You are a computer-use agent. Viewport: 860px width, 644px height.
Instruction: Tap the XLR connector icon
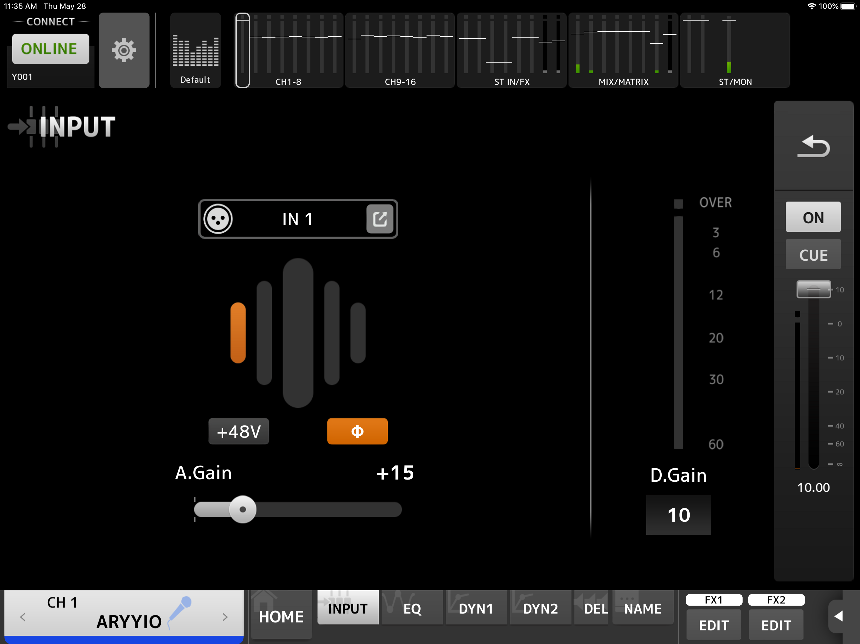218,219
